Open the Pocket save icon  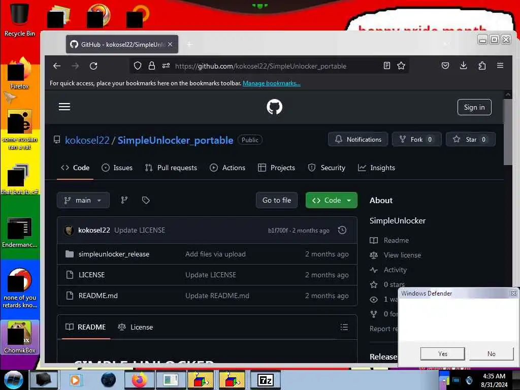coord(445,66)
